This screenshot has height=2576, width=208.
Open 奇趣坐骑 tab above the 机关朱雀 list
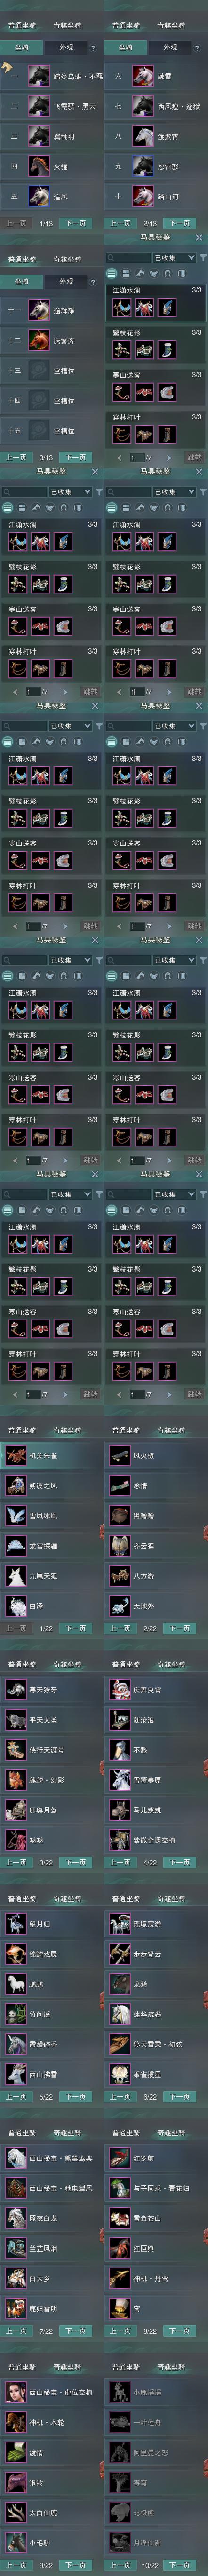pyautogui.click(x=67, y=1430)
